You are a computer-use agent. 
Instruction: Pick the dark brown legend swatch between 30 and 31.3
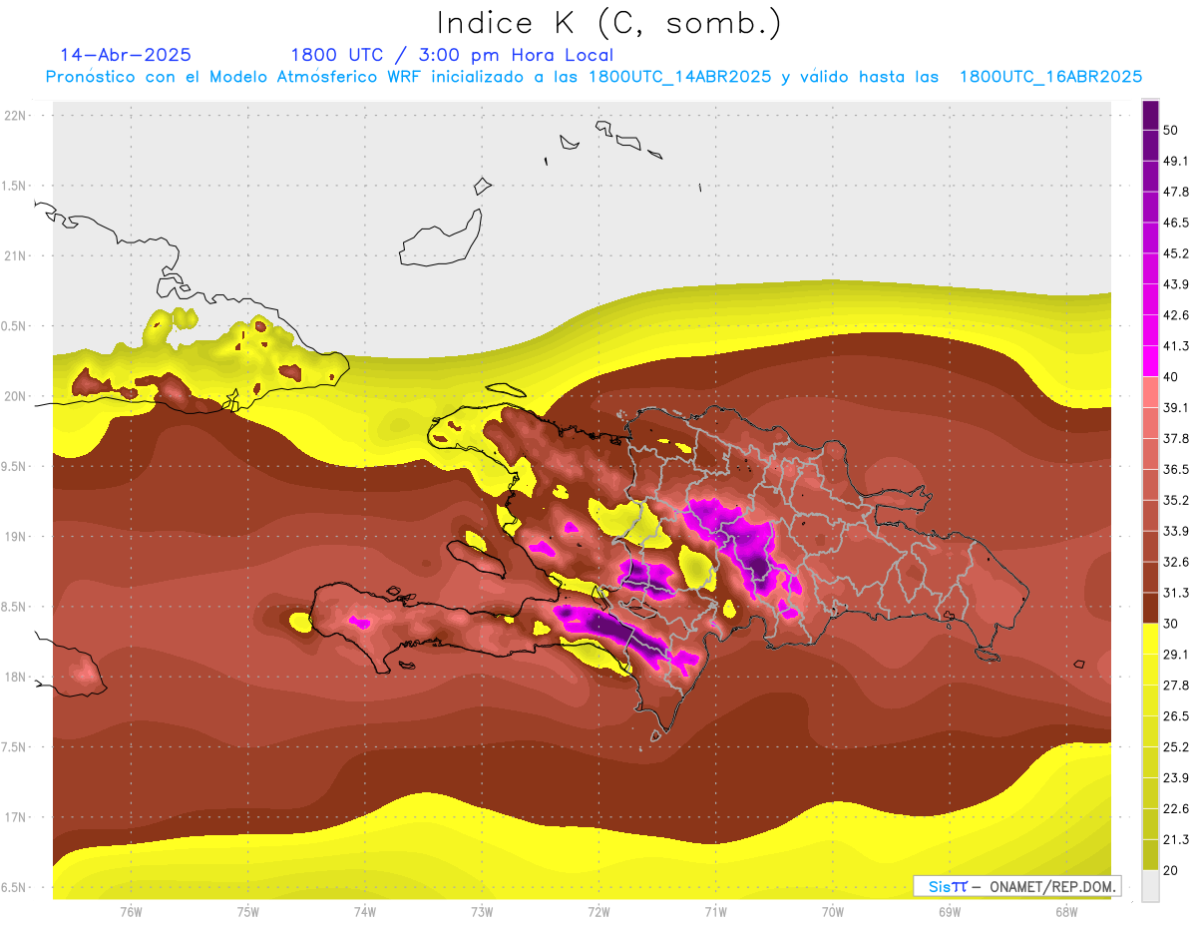point(1150,608)
